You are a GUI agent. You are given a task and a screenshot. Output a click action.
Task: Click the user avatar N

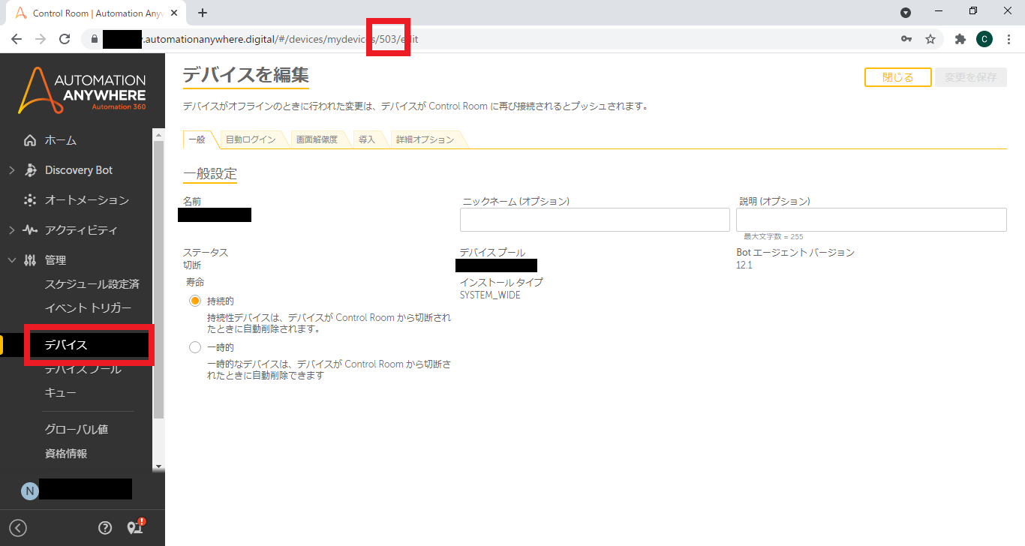point(29,491)
